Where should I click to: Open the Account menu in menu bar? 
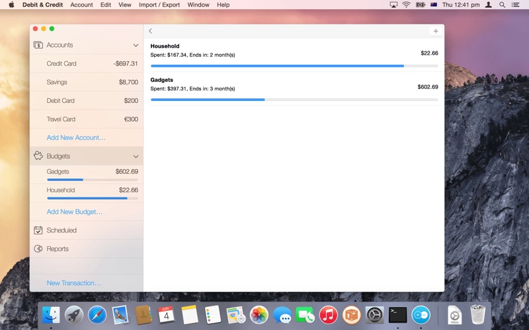coord(81,5)
